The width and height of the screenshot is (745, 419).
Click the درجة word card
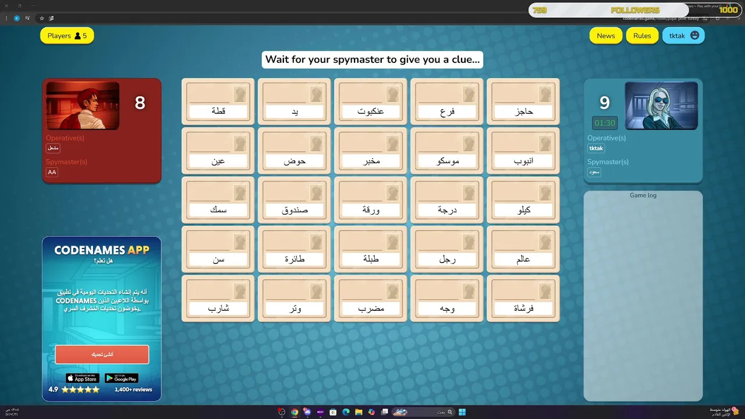447,200
